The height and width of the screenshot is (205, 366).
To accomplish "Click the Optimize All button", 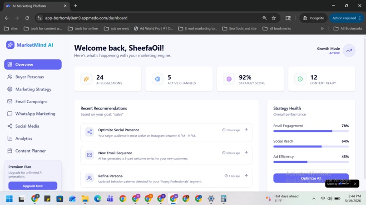I will coord(311,178).
